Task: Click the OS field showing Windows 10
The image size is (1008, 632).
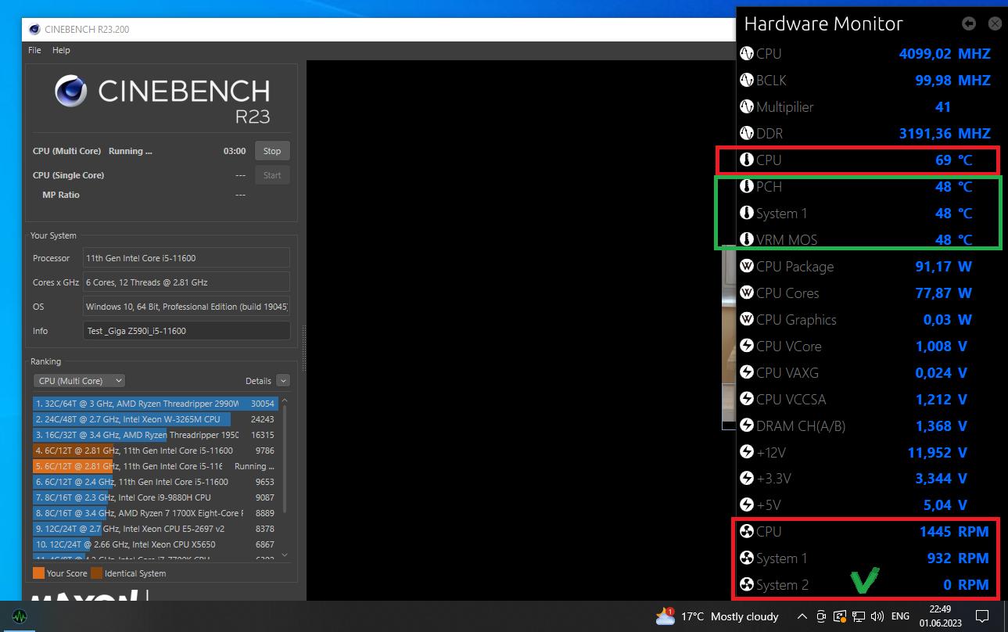Action: click(x=187, y=307)
